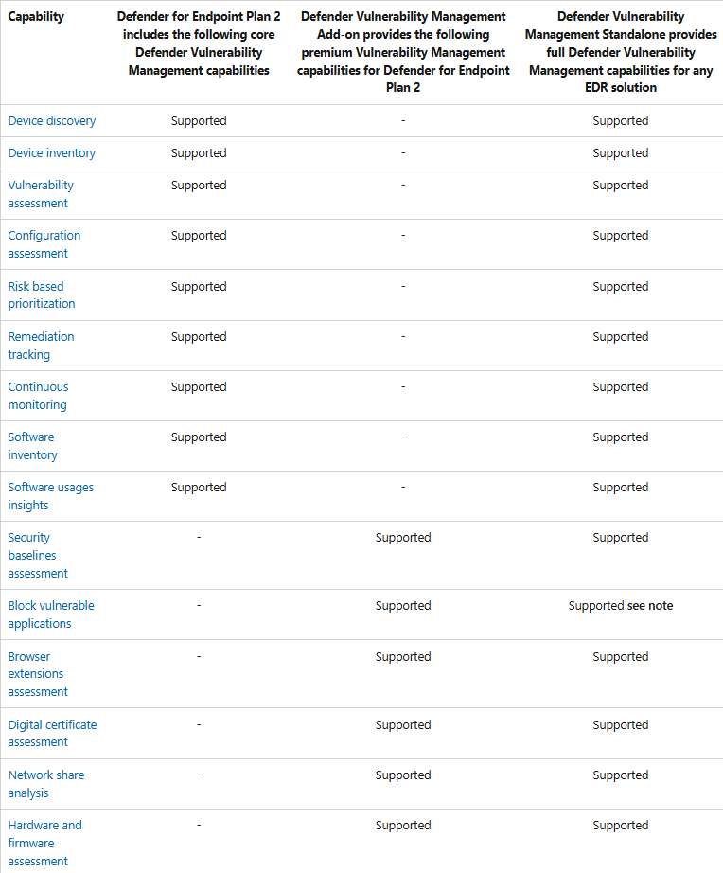Screen dimensions: 723x873
Task: Open Risk based prioritization link
Action: pos(42,294)
